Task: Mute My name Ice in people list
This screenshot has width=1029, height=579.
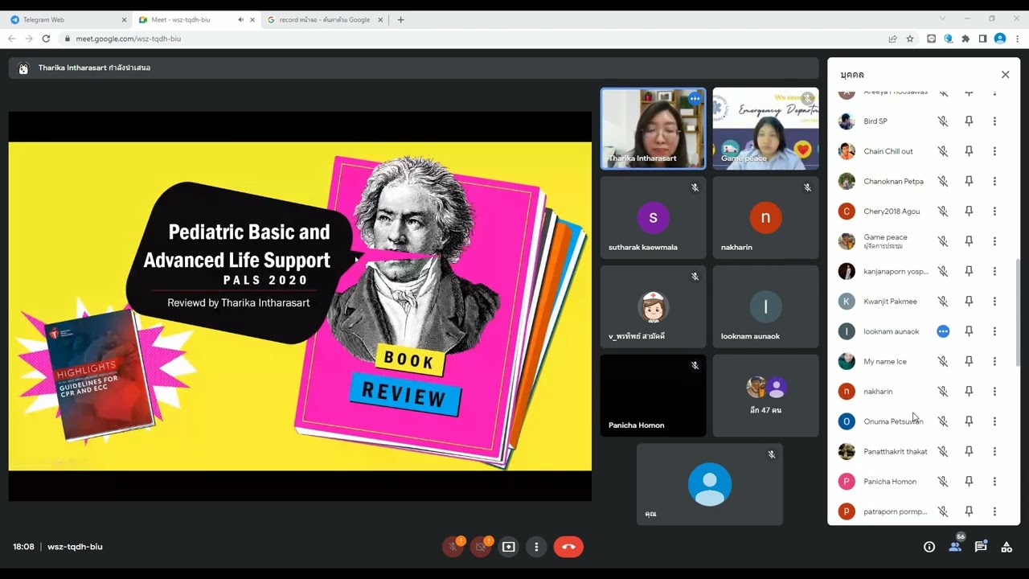Action: pos(943,362)
